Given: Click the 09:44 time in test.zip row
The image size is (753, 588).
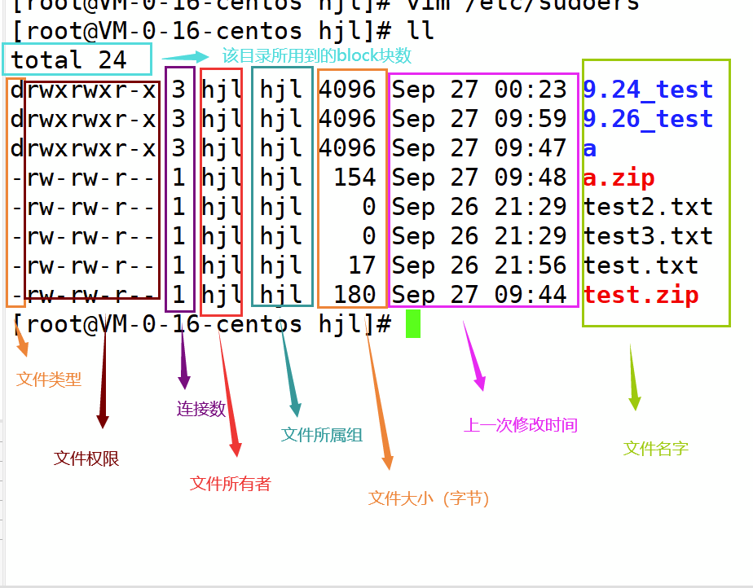Looking at the screenshot, I should 531,295.
